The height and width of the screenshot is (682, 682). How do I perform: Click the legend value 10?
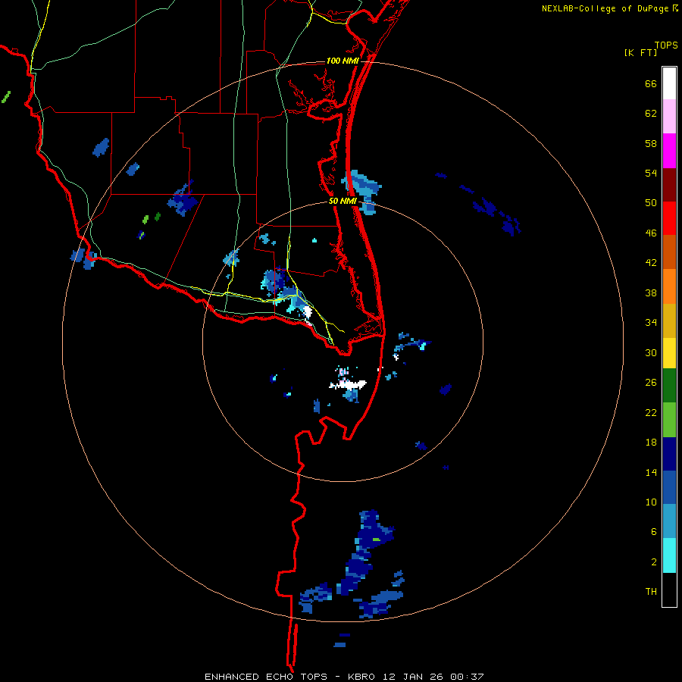click(x=651, y=502)
